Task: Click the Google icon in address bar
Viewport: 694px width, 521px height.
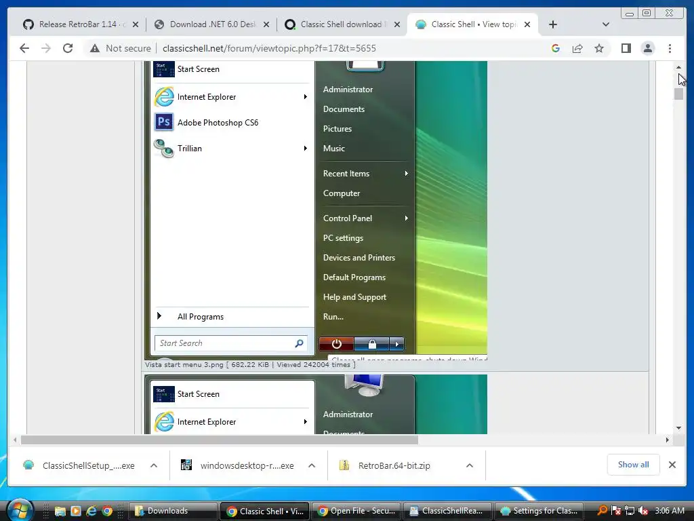Action: [x=556, y=48]
